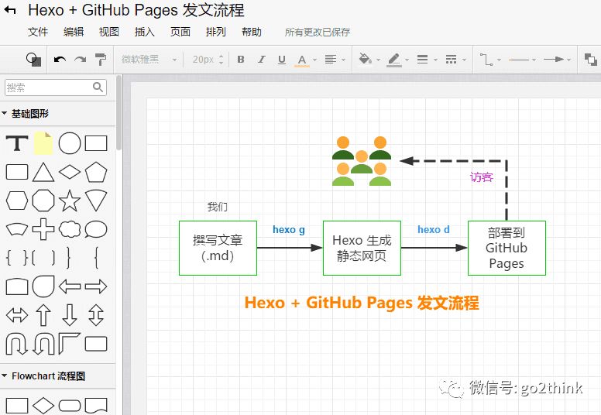Open the 编辑 menu

pos(74,32)
